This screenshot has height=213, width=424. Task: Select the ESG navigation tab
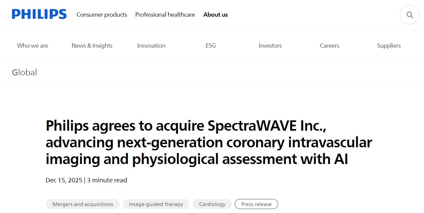(211, 46)
